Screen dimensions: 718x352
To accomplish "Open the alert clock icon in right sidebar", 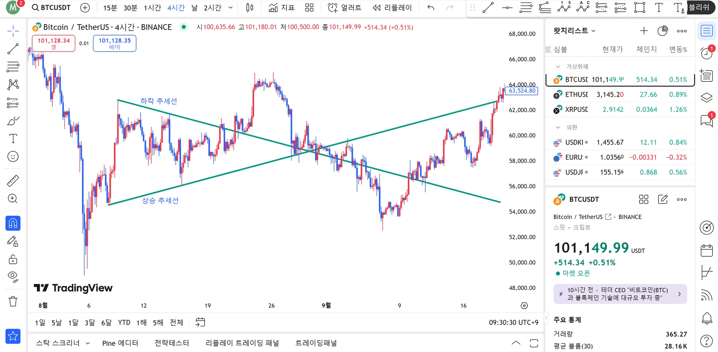I will (706, 53).
